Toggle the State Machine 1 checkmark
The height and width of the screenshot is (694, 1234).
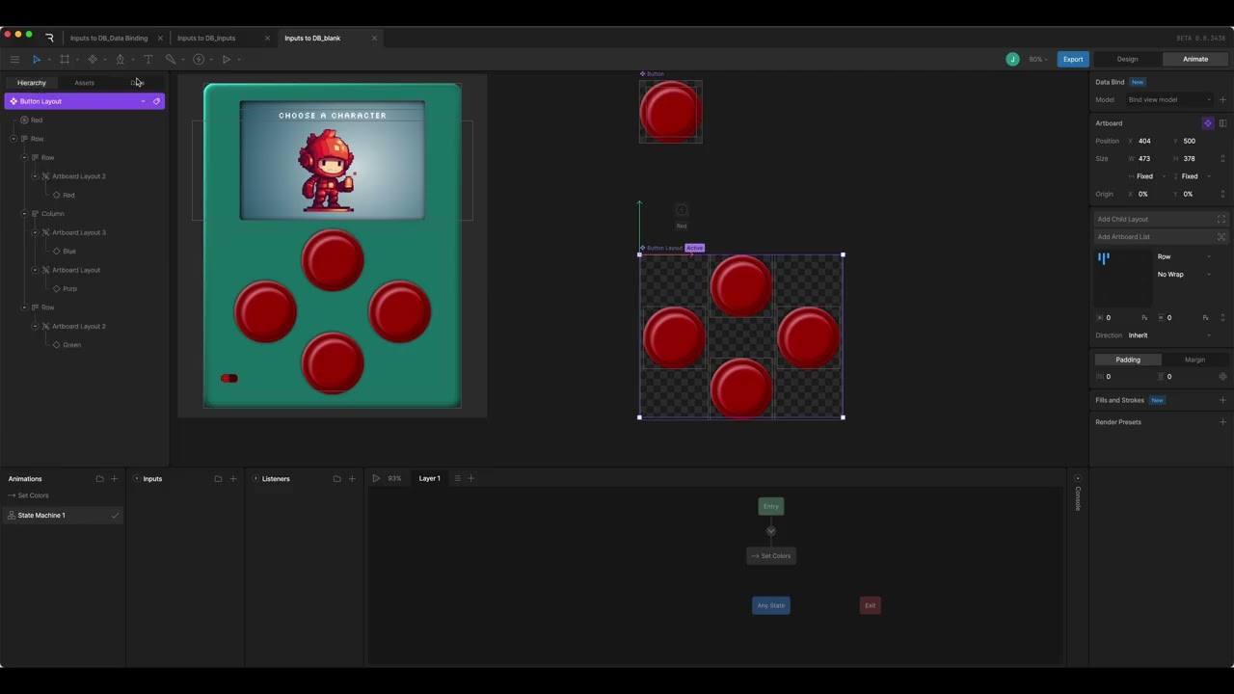(x=115, y=516)
